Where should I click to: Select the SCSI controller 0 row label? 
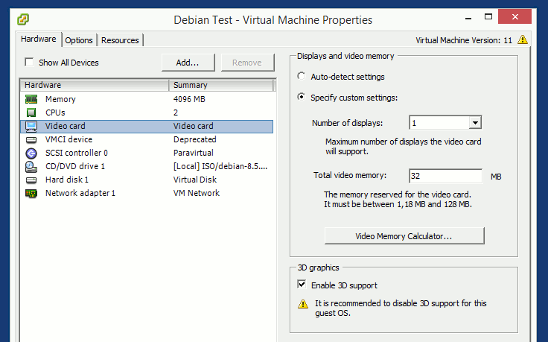point(77,153)
